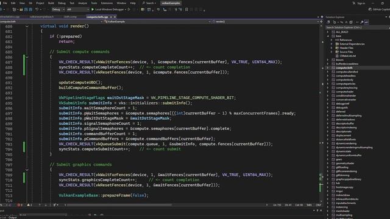Open the computecloth project scope dropdown
This screenshot has width=390, height=219.
point(51,22)
